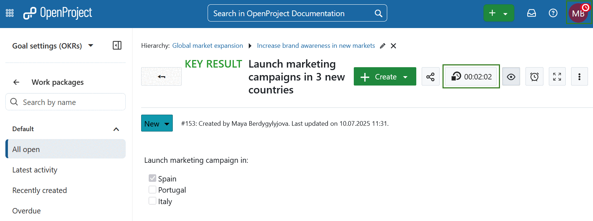593x221 pixels.
Task: Check the Italy checkbox
Action: (153, 201)
